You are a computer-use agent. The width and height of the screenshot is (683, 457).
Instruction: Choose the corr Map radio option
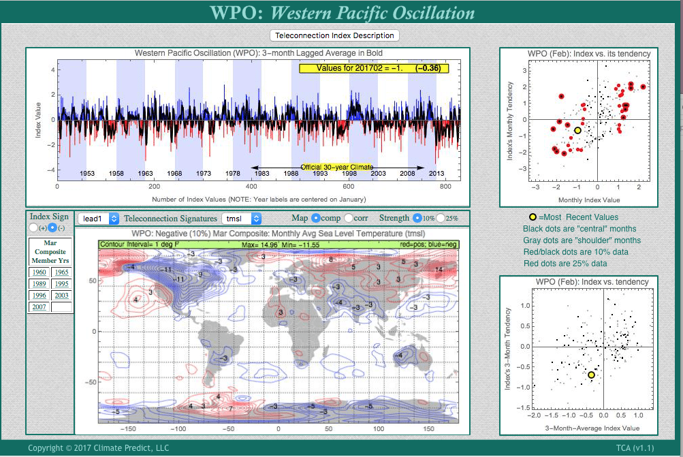click(x=349, y=218)
